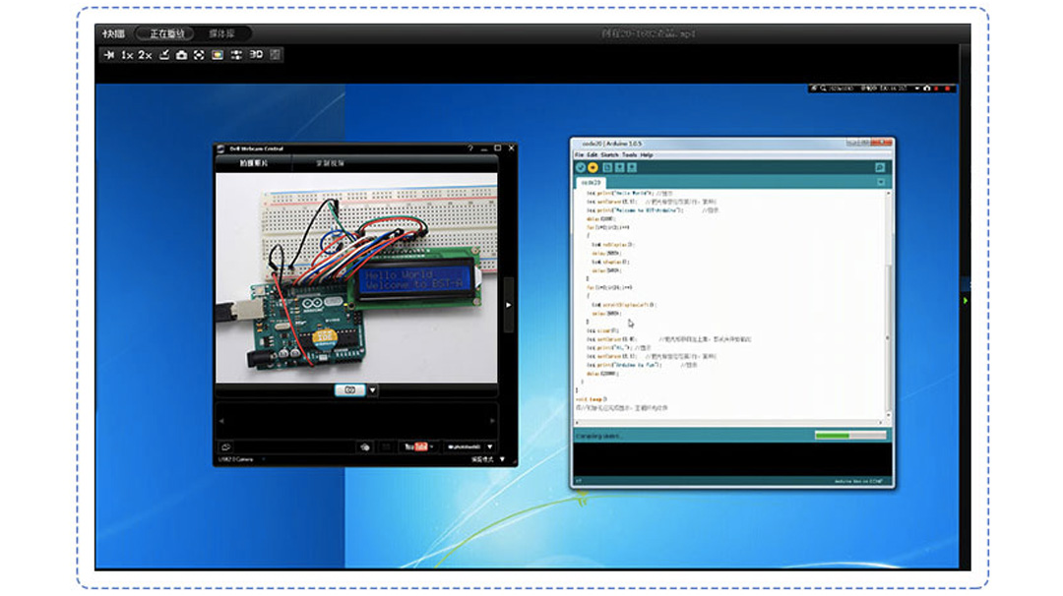
Task: Switch to 拍摄照片 tab in Webcam Central
Action: [x=254, y=163]
